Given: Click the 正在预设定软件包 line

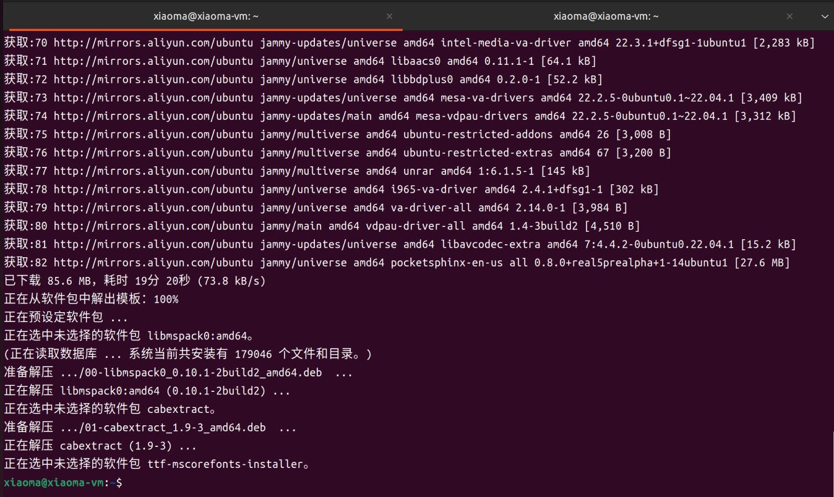Looking at the screenshot, I should tap(66, 318).
